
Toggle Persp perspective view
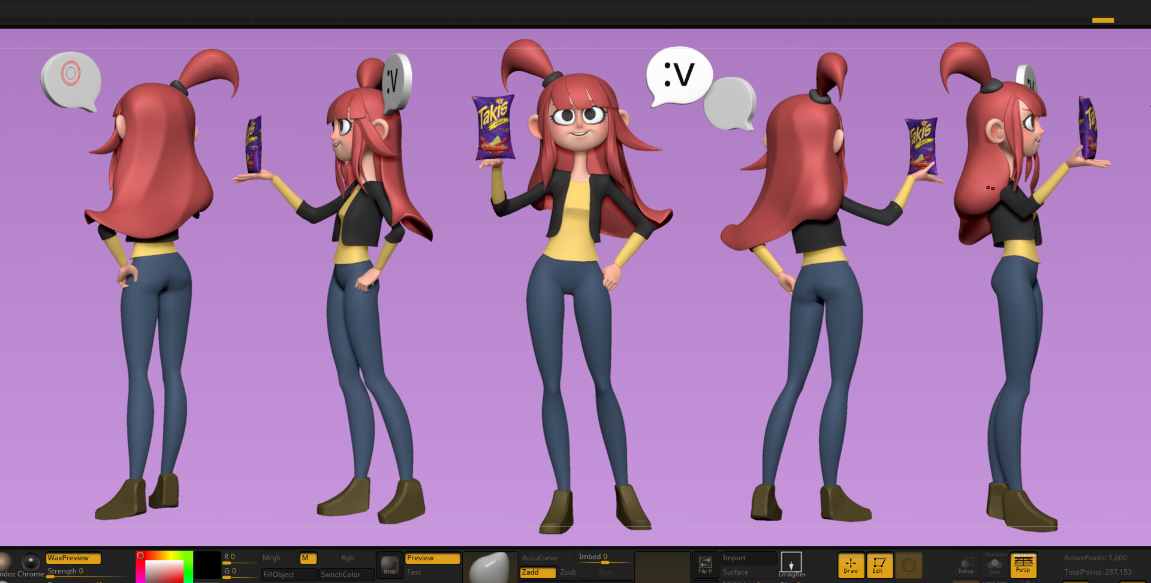coord(1024,566)
